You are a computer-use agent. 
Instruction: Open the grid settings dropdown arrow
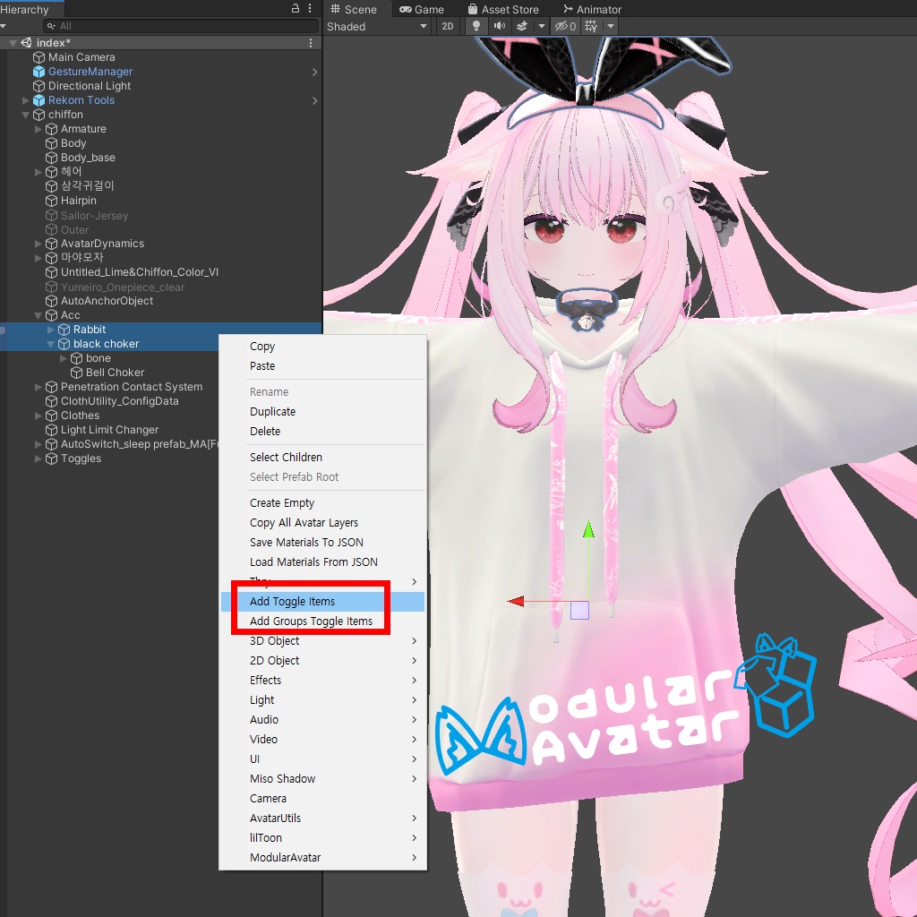(x=611, y=26)
